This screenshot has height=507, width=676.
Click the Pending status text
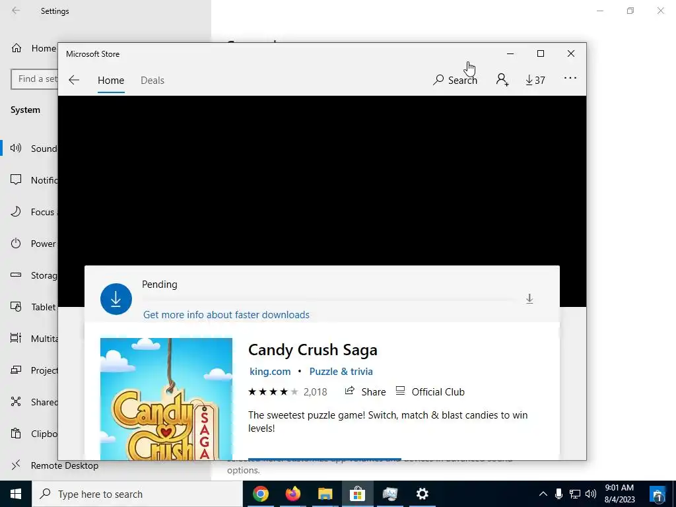tap(160, 284)
